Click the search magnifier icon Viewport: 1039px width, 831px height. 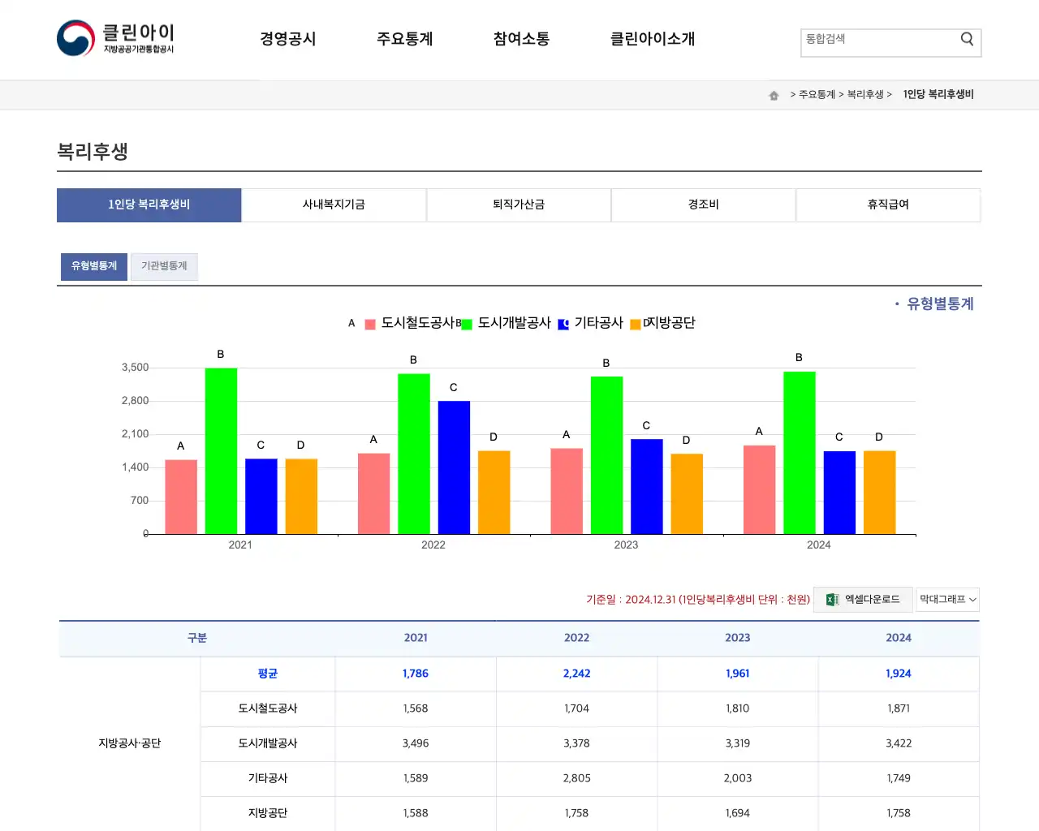point(966,38)
